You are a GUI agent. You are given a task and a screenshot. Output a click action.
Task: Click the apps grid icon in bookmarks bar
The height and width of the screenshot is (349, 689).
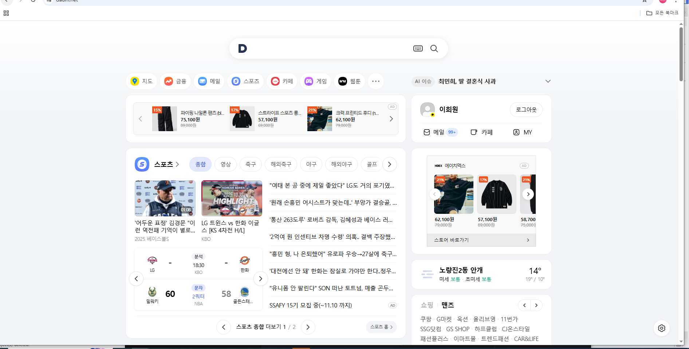[6, 13]
